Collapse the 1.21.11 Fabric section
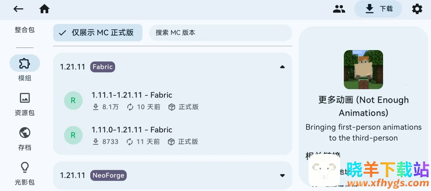This screenshot has height=191, width=431. [282, 67]
